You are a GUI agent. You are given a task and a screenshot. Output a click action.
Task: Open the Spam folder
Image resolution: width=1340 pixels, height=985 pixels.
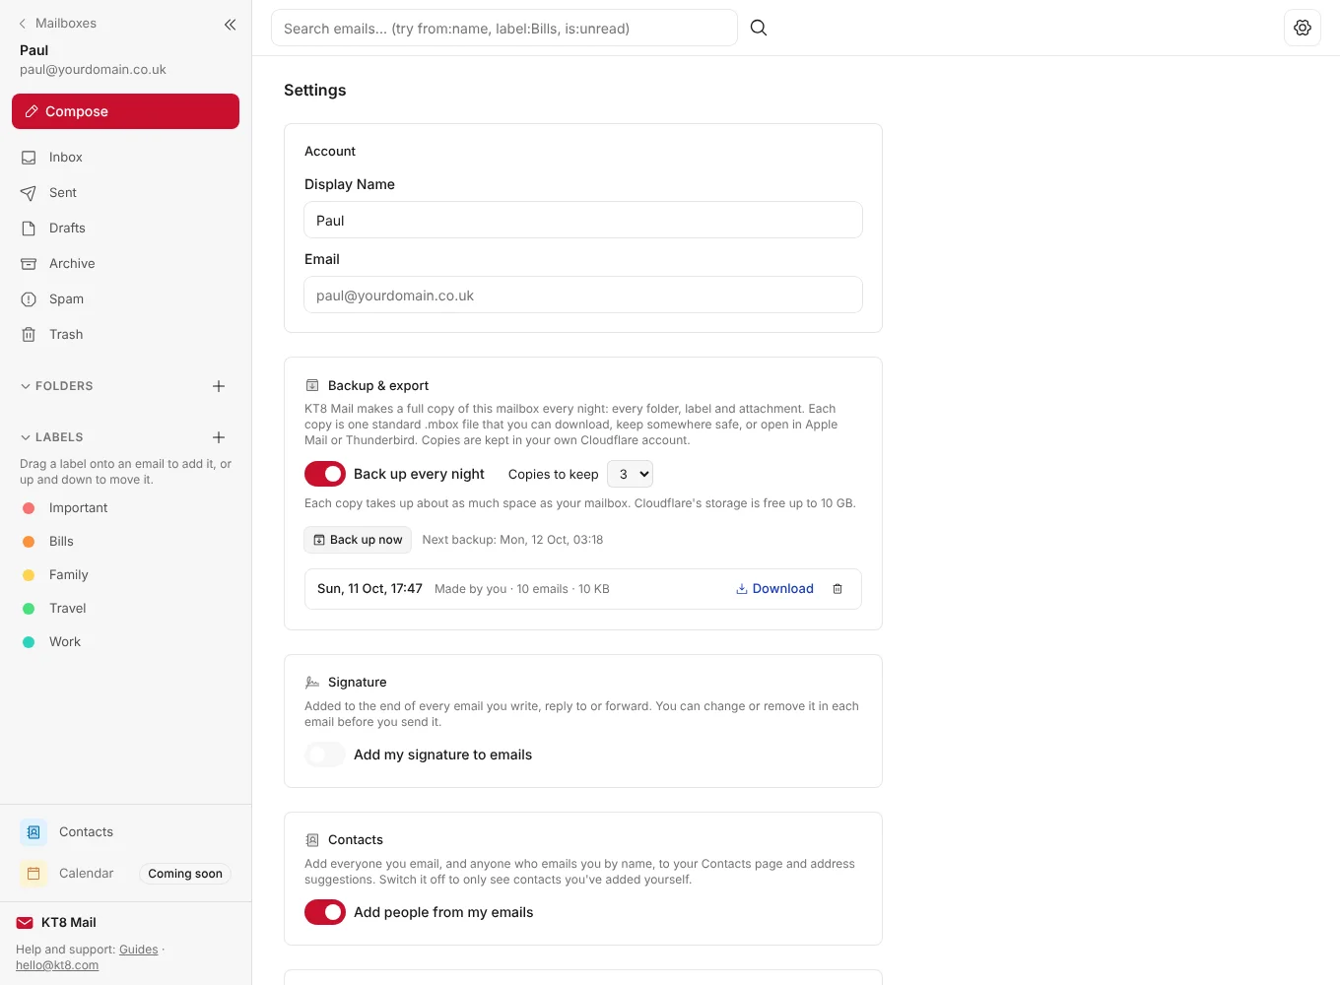125,299
